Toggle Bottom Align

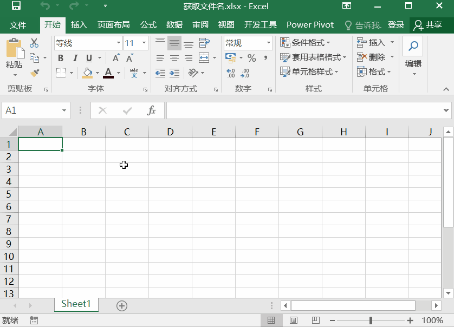pyautogui.click(x=189, y=43)
